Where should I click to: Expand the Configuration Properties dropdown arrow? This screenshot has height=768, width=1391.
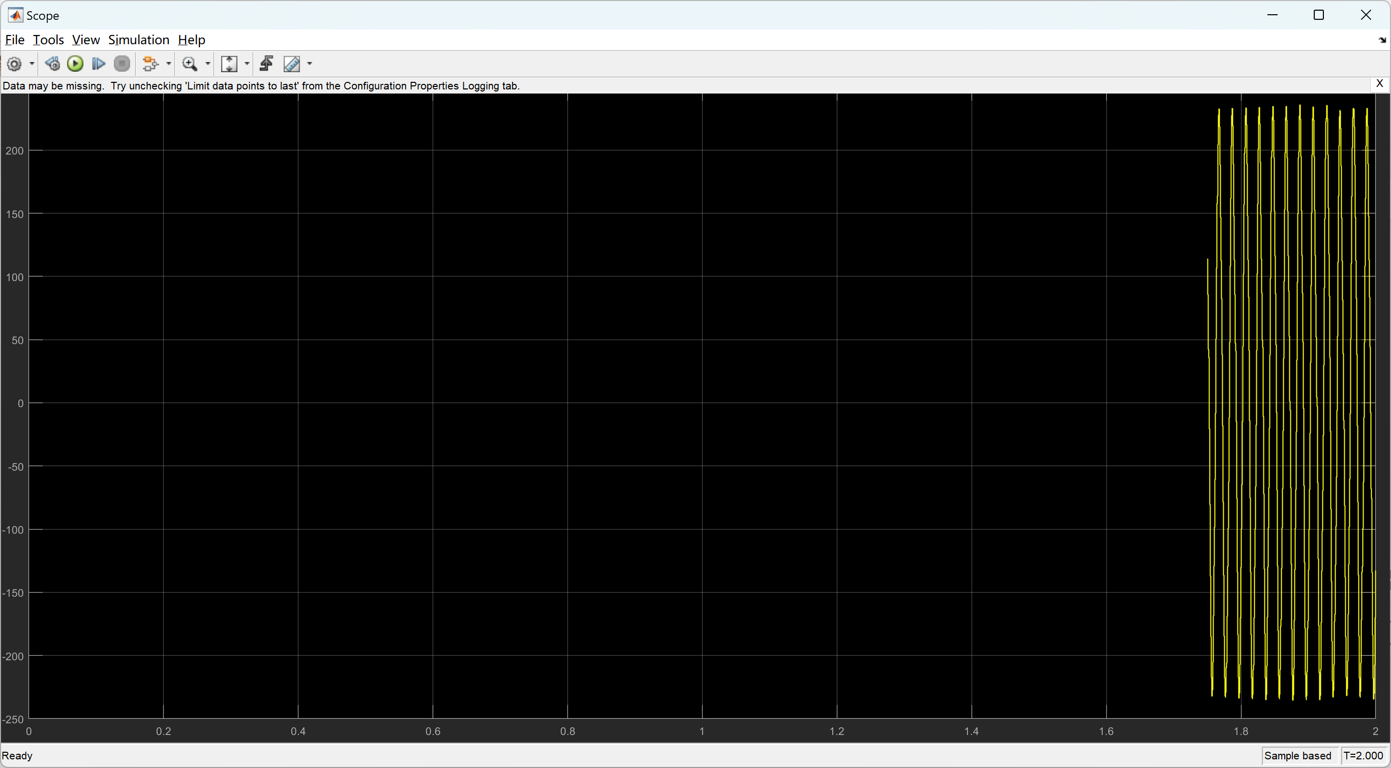pyautogui.click(x=32, y=64)
